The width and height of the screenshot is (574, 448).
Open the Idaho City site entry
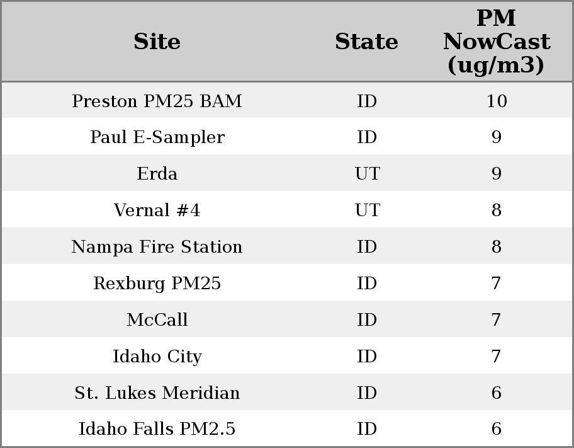(157, 357)
